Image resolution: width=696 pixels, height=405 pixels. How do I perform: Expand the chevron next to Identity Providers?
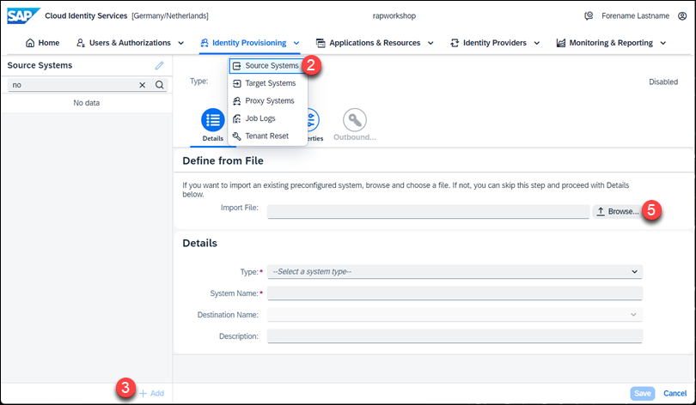click(x=537, y=44)
